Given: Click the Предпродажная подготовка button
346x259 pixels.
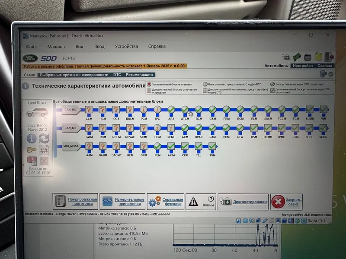Looking at the screenshot, I should coord(75,202).
